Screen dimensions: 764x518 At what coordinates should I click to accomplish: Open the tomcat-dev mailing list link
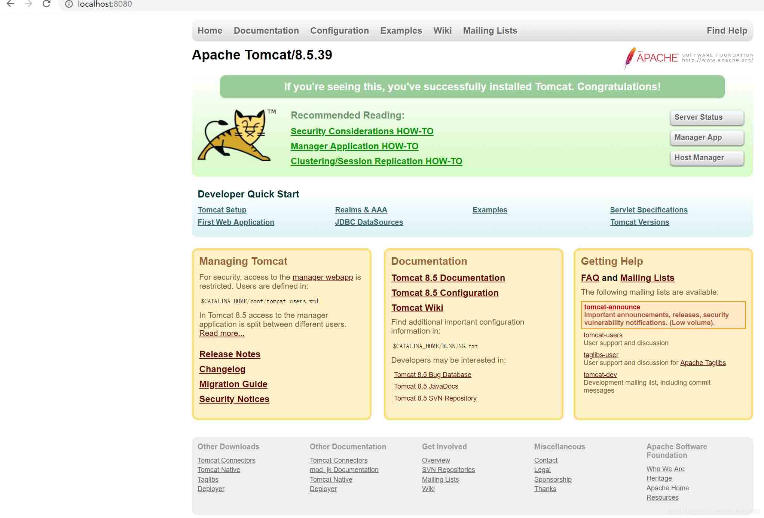point(600,375)
